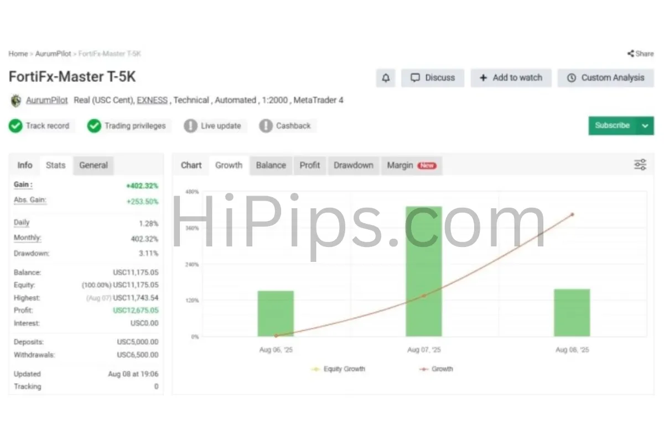Open the Margin tab marked New
The height and width of the screenshot is (442, 664).
412,165
